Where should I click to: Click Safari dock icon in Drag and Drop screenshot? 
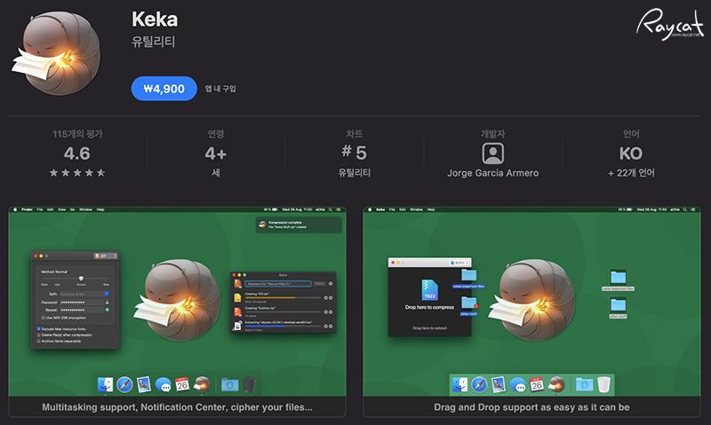tap(479, 385)
